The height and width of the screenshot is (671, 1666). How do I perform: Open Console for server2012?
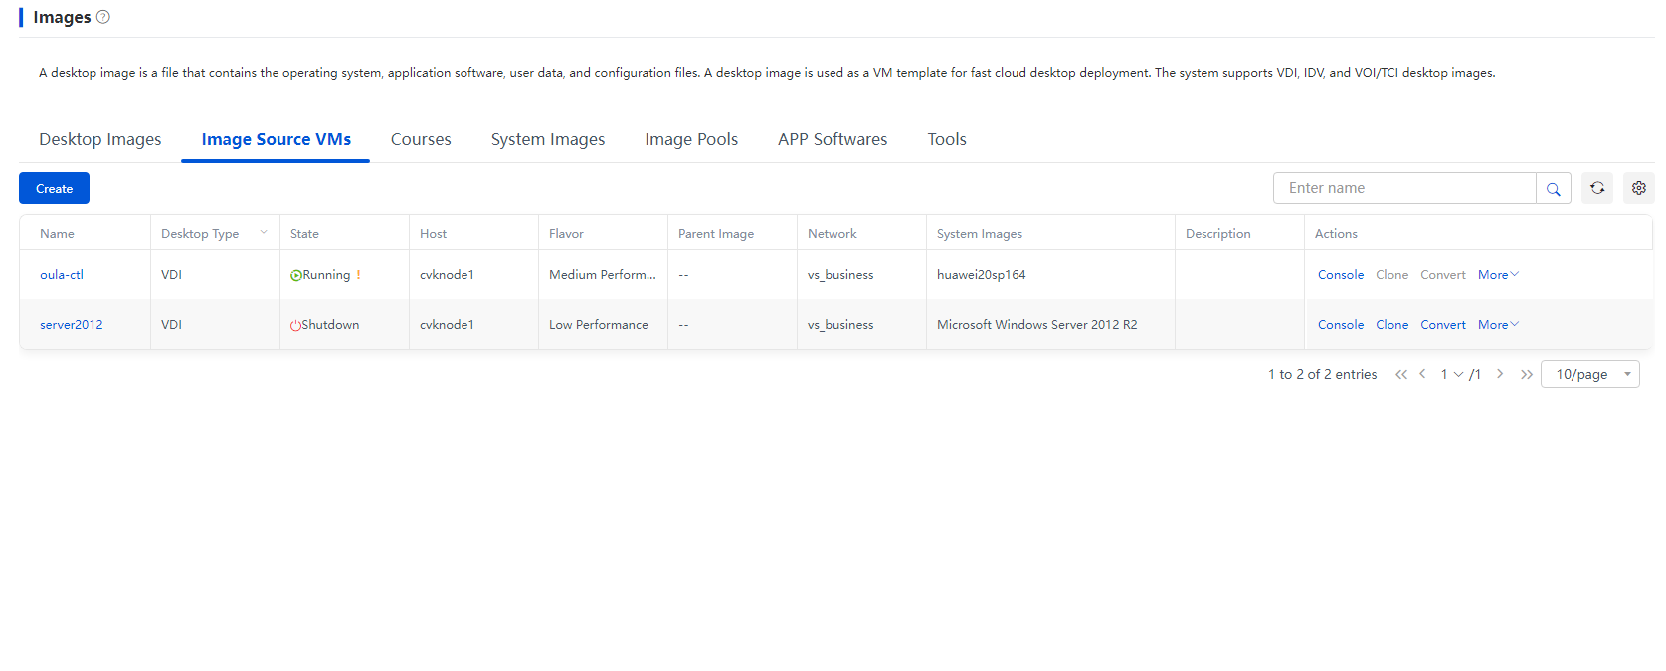[x=1341, y=325]
